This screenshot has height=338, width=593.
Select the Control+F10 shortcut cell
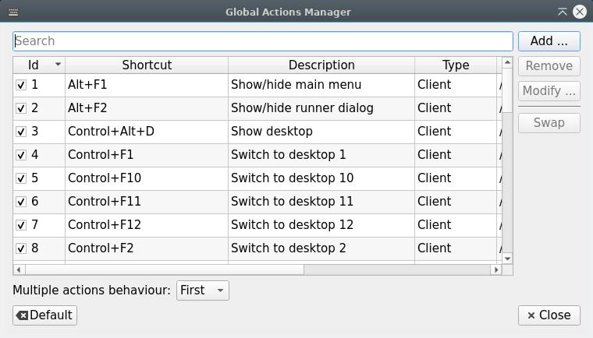point(147,178)
